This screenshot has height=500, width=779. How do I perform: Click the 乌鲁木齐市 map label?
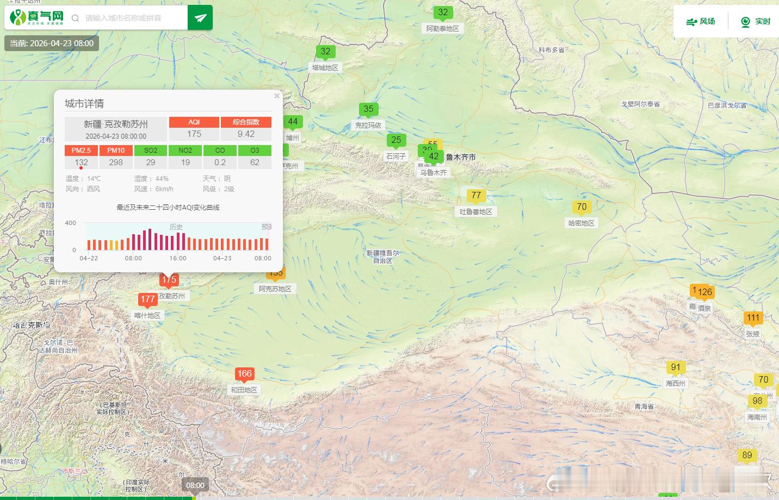click(x=461, y=157)
